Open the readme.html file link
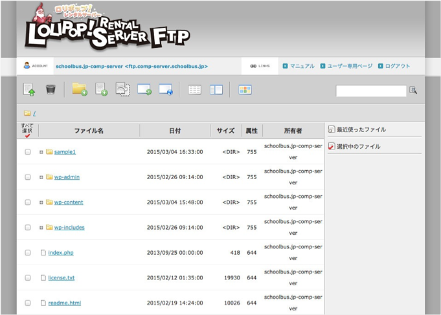441x315 pixels. click(64, 303)
